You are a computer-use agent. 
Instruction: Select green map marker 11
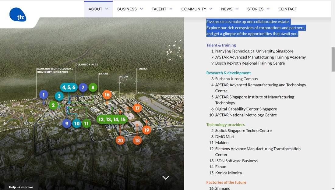86,124
